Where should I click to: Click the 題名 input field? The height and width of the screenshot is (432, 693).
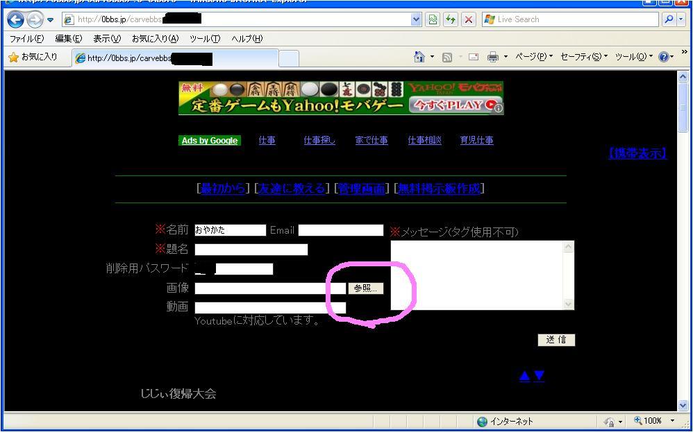coord(251,250)
